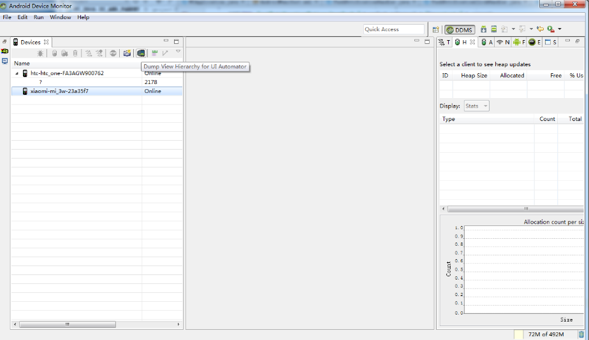Click the 72M of 492M heap status indicator

click(x=546, y=334)
